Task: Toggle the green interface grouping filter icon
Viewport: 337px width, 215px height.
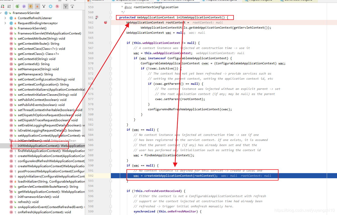Action: click(17, 6)
